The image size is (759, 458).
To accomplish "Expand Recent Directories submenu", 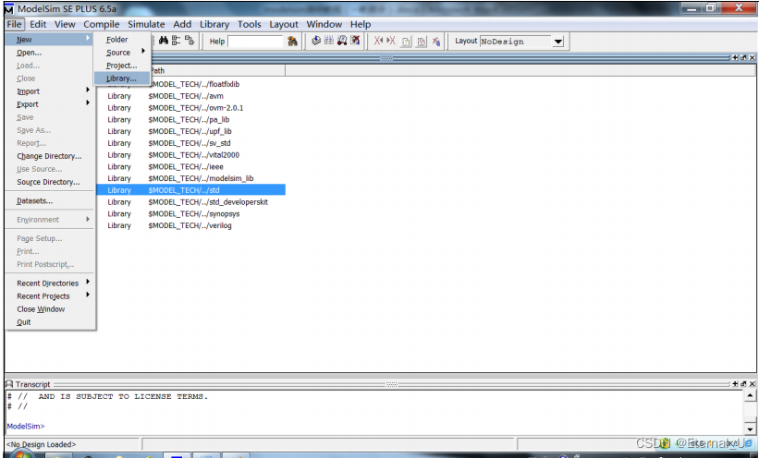I will click(x=88, y=282).
